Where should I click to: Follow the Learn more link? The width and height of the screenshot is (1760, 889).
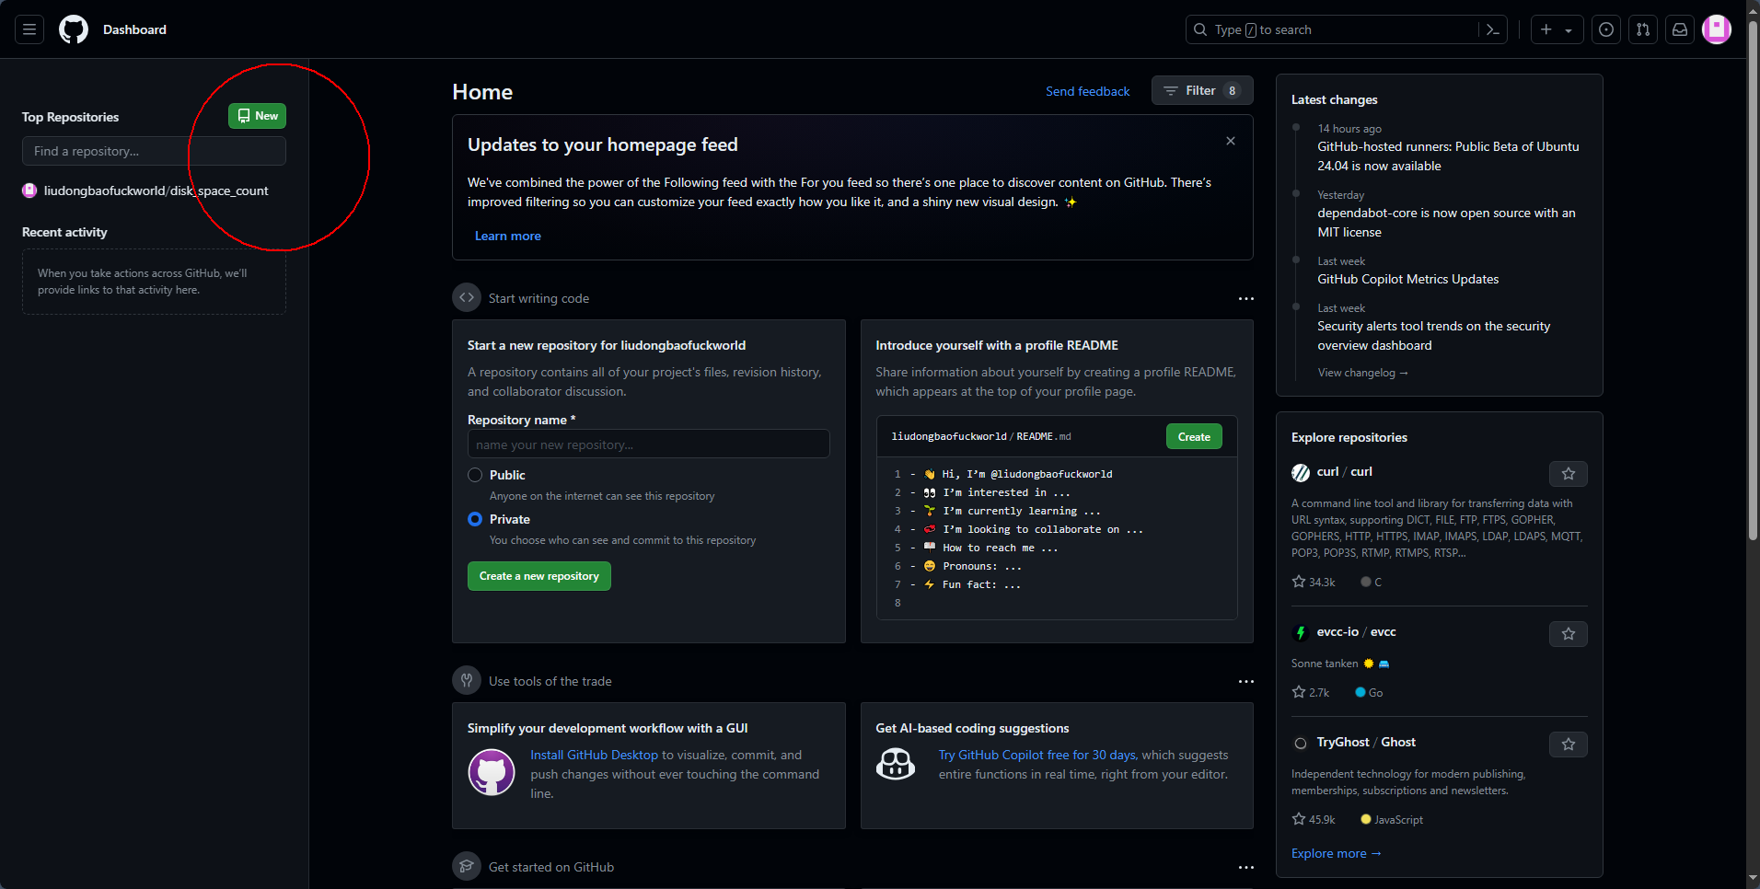pos(507,236)
